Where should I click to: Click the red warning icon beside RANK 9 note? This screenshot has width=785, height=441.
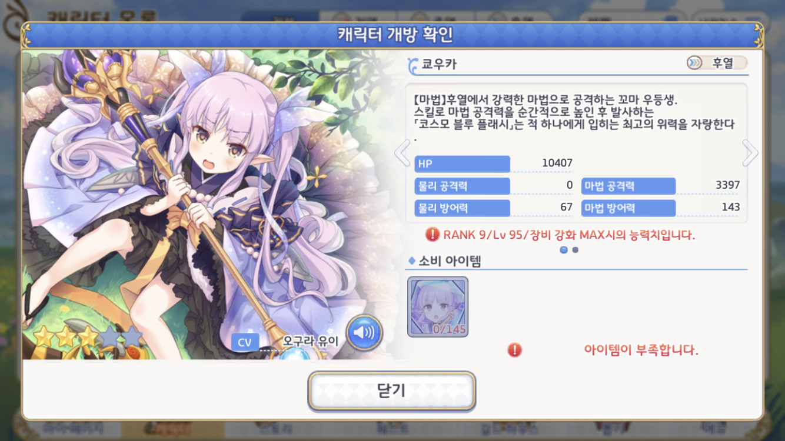(433, 235)
